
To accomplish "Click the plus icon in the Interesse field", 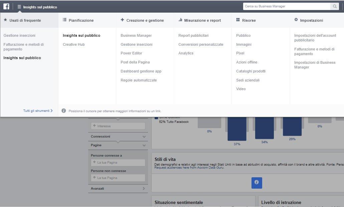I will click(x=94, y=126).
